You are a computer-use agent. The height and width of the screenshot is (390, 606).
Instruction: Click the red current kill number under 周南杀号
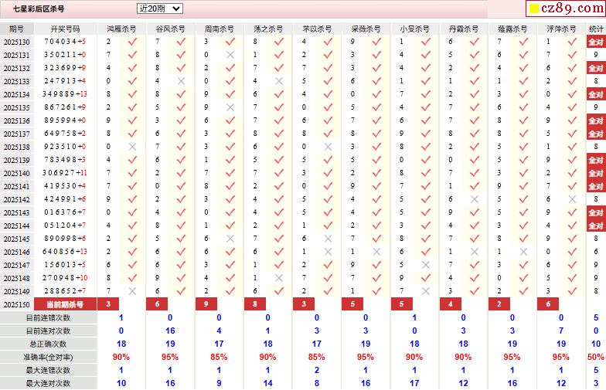pos(206,304)
